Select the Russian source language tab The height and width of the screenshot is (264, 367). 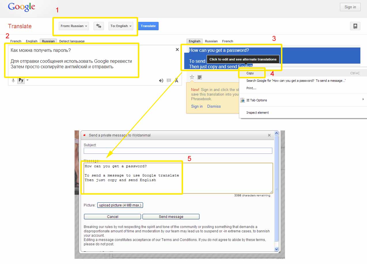pyautogui.click(x=48, y=41)
